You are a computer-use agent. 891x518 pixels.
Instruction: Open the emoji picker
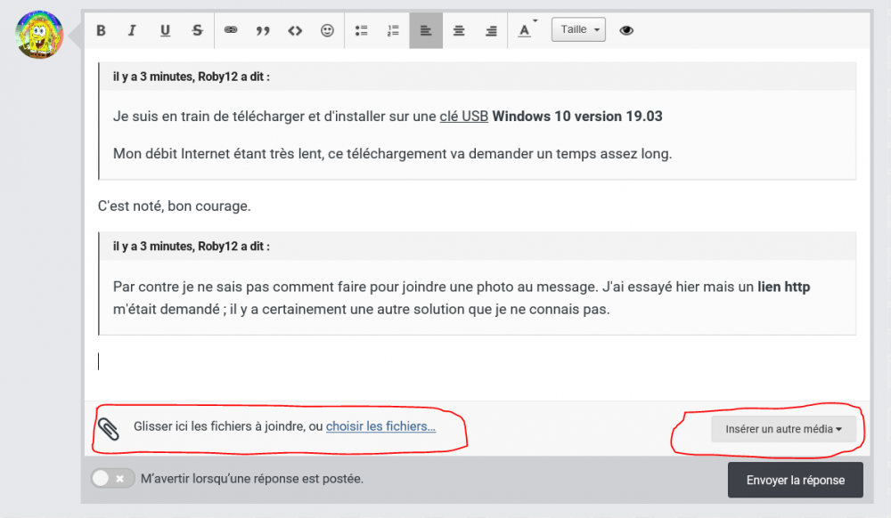(x=327, y=30)
